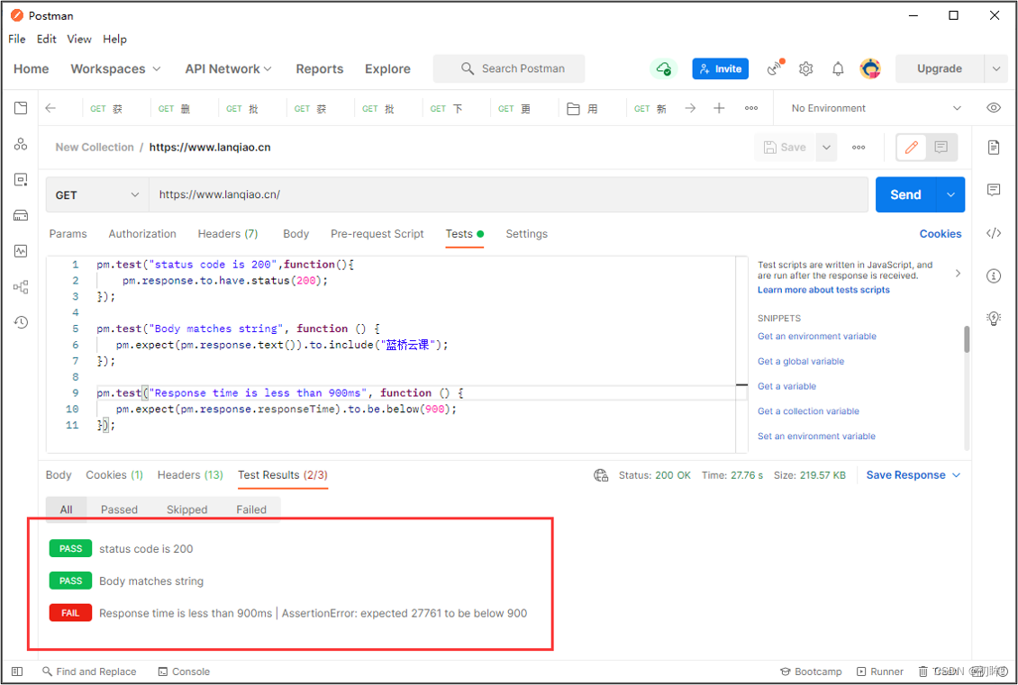Click the cloud sync status icon
This screenshot has width=1018, height=685.
click(664, 68)
